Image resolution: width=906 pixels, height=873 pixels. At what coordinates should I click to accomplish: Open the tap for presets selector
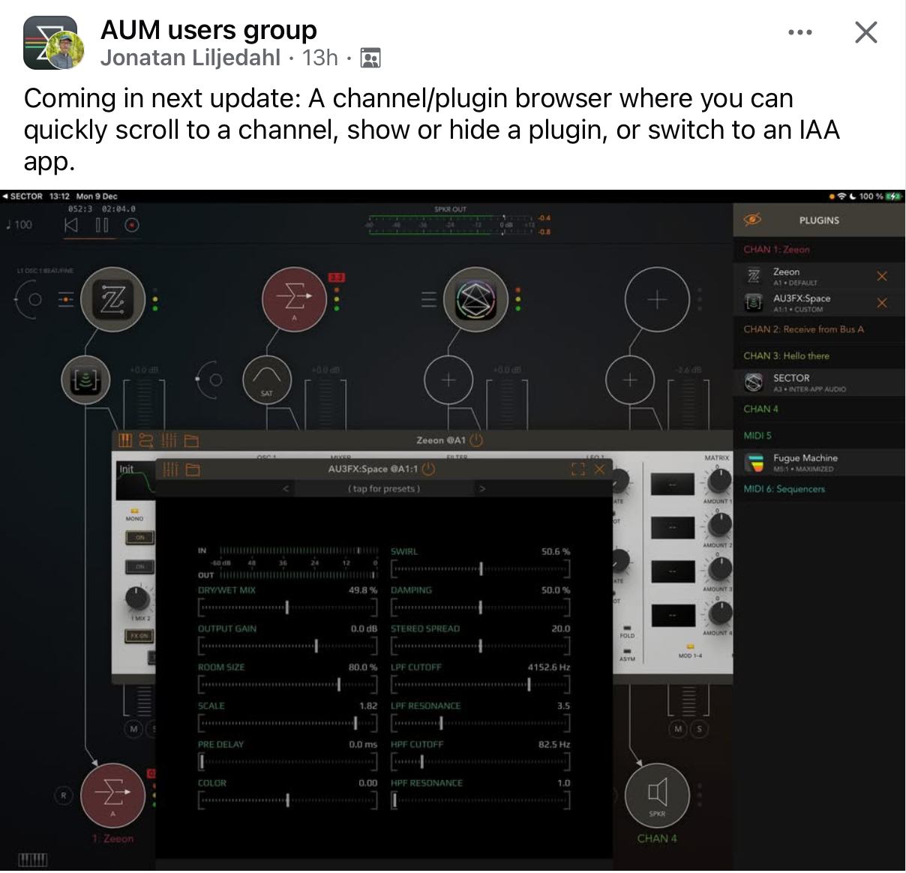point(384,489)
